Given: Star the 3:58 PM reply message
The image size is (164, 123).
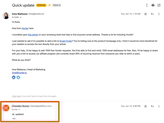Looking at the screenshot, I should [x=146, y=106].
